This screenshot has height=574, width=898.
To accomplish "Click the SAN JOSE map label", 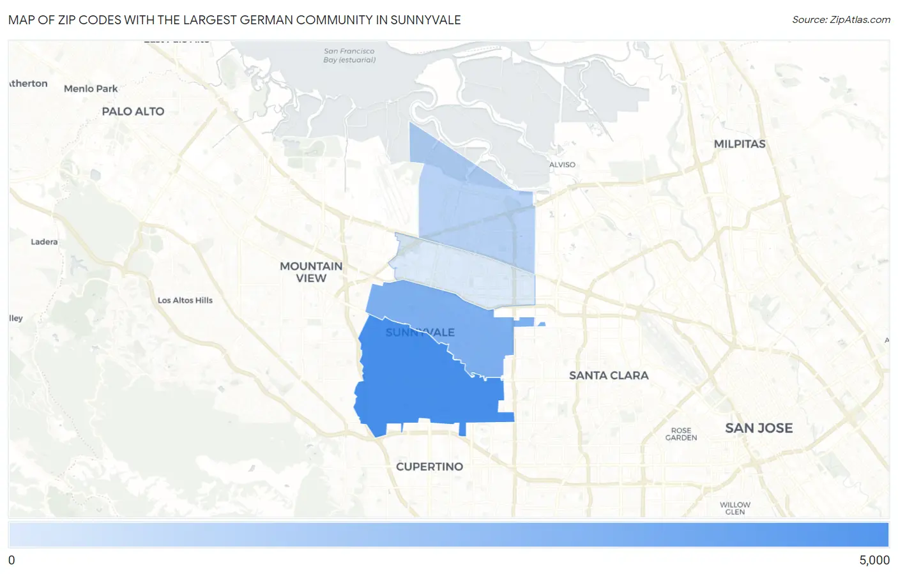I will pyautogui.click(x=759, y=428).
